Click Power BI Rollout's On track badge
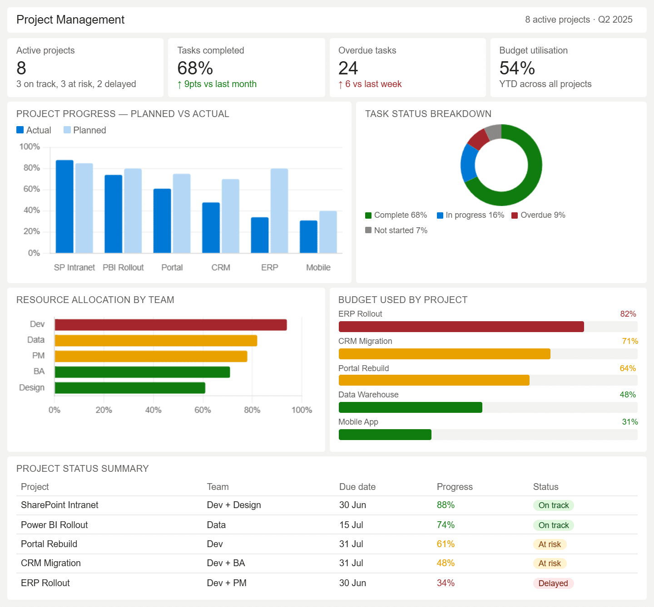 pos(554,525)
